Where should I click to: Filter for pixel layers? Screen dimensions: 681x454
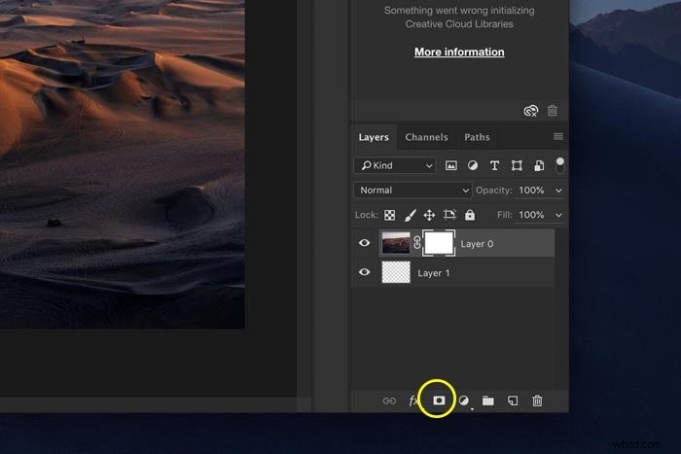pyautogui.click(x=451, y=165)
